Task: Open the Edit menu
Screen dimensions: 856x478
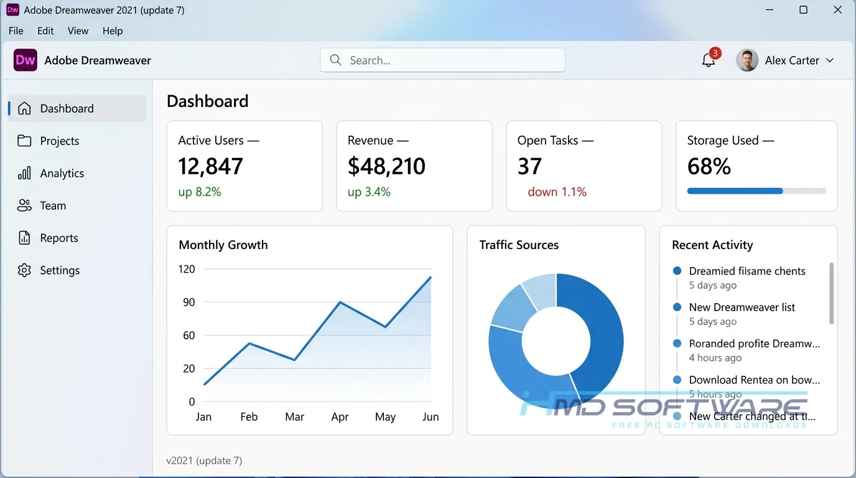Action: [45, 30]
